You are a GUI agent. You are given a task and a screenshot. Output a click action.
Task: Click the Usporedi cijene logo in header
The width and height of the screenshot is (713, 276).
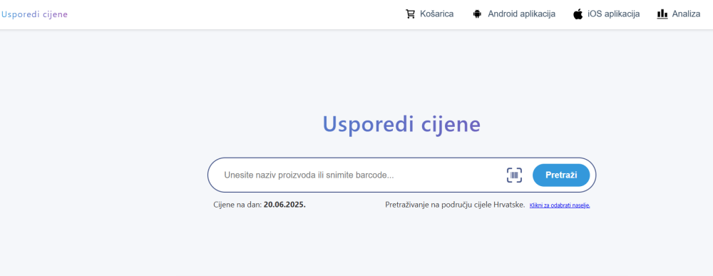[x=34, y=14]
